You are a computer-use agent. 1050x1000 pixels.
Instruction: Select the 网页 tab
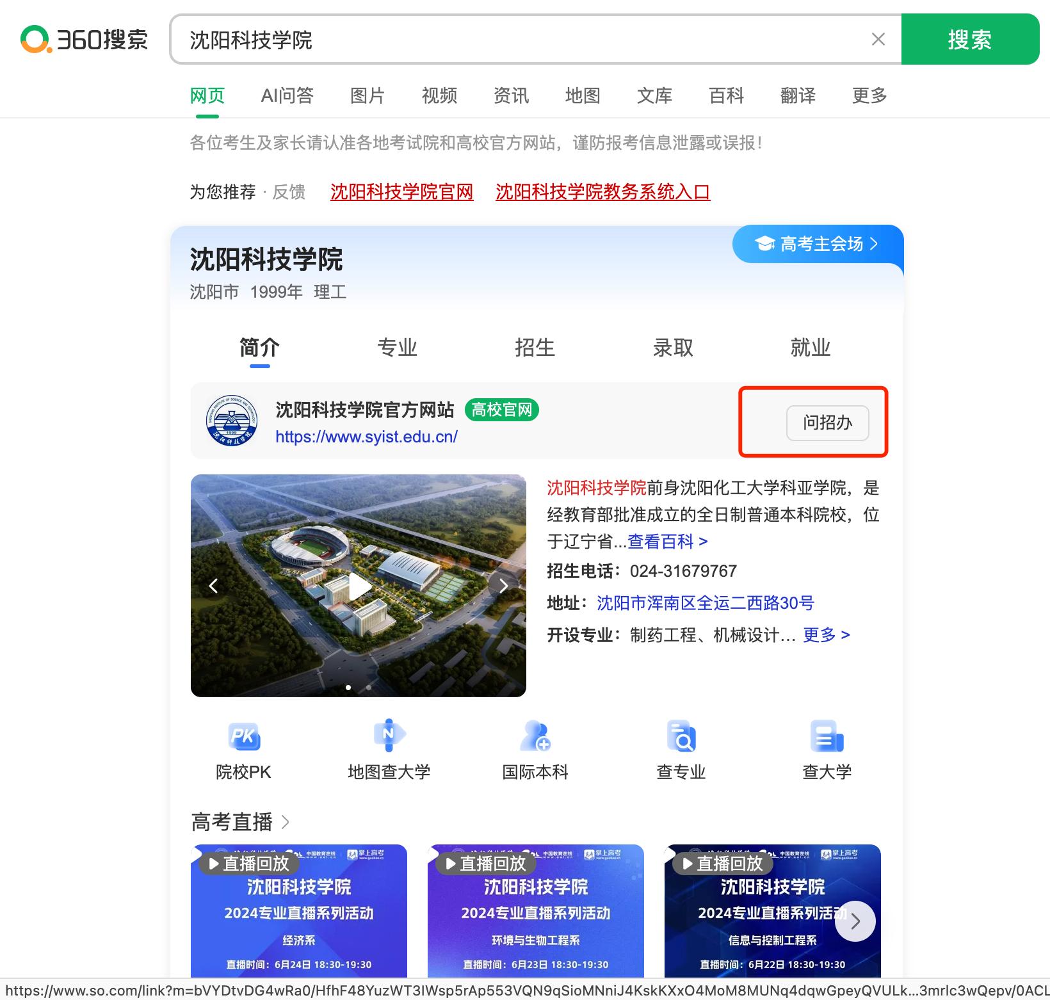[x=207, y=96]
